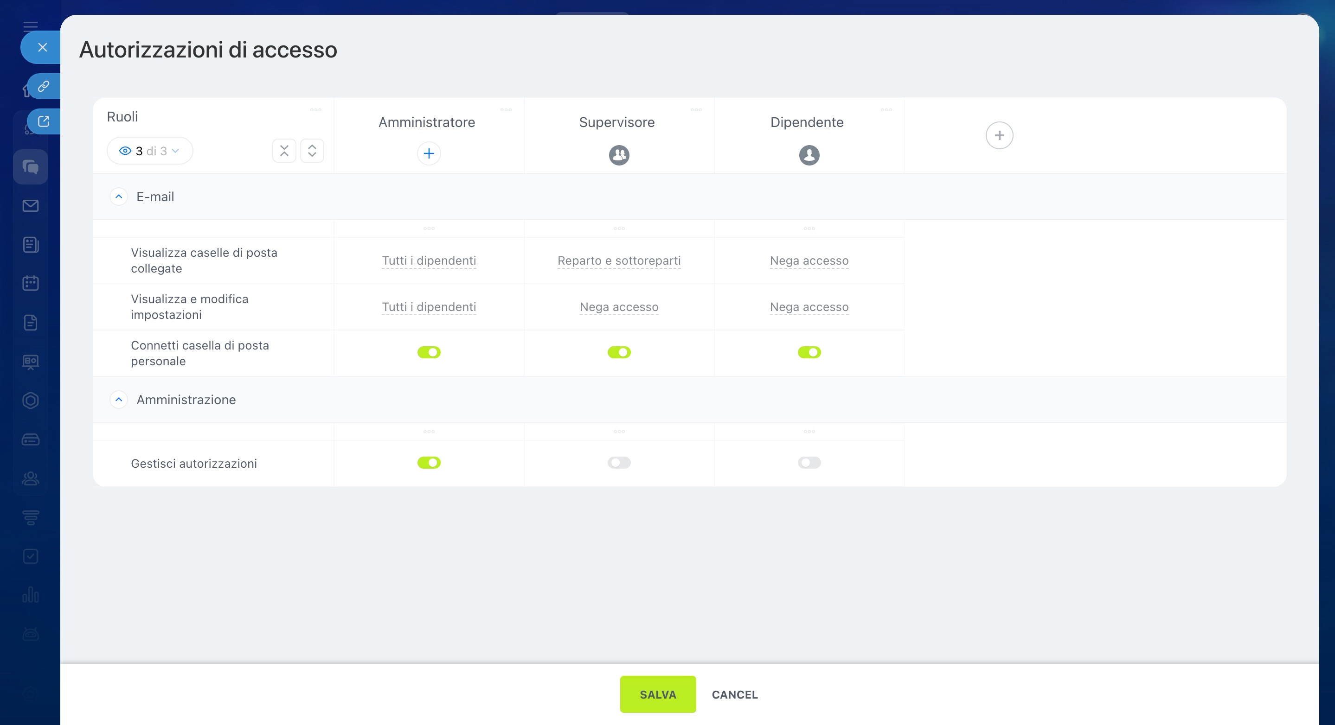Click the SALVA button

pyautogui.click(x=657, y=694)
